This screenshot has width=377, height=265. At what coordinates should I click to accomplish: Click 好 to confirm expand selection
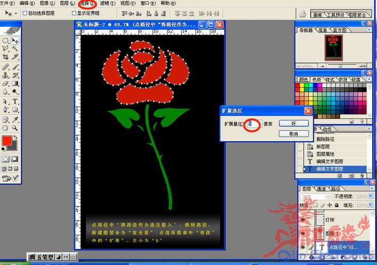(293, 123)
